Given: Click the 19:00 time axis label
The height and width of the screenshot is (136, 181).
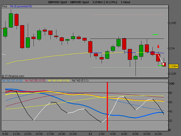Looking at the screenshot, I should 62,134.
